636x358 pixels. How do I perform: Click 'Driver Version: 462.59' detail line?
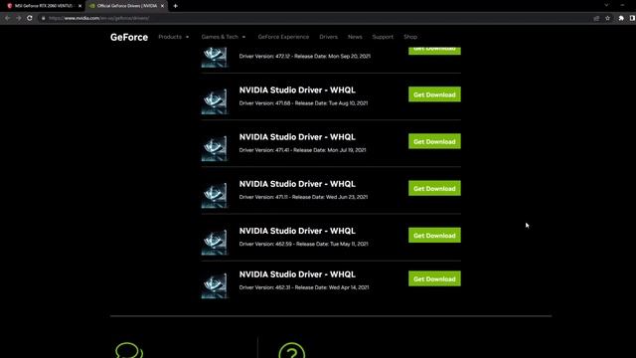[303, 244]
